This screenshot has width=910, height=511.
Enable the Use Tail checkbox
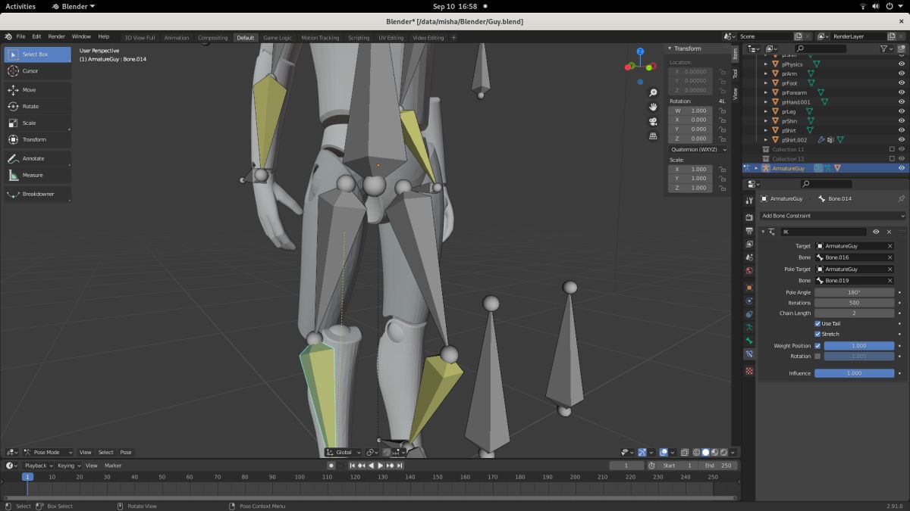817,324
